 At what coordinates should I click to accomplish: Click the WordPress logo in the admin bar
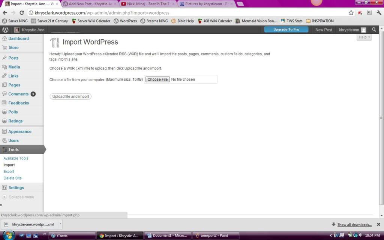5,30
